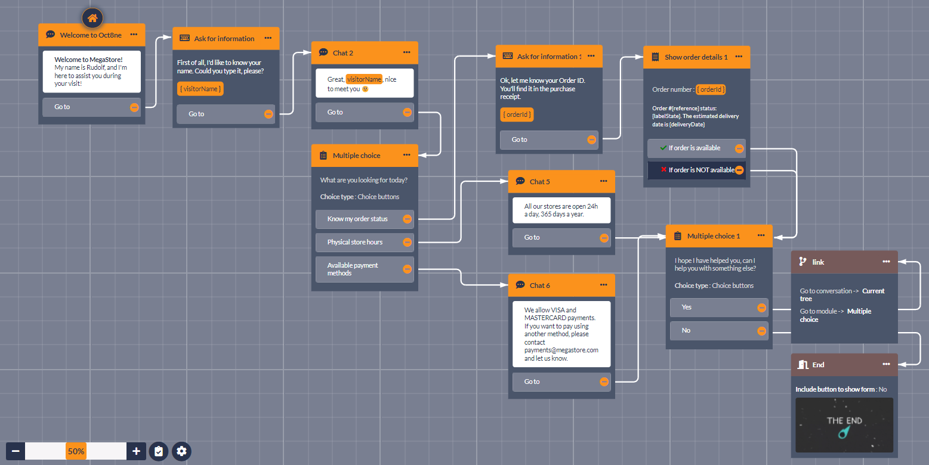This screenshot has width=929, height=465.
Task: Click the zoom out minus button
Action: coord(16,451)
